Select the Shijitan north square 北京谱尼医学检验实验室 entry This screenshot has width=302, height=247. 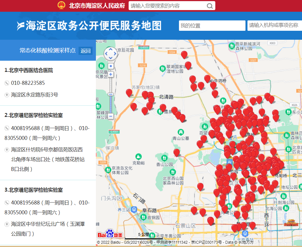(x=34, y=190)
